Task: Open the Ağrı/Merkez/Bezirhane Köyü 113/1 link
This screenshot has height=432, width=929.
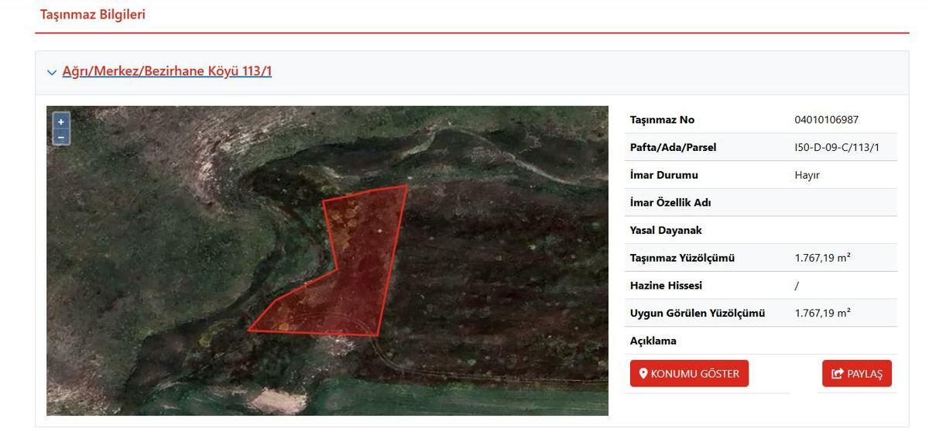Action: point(167,72)
